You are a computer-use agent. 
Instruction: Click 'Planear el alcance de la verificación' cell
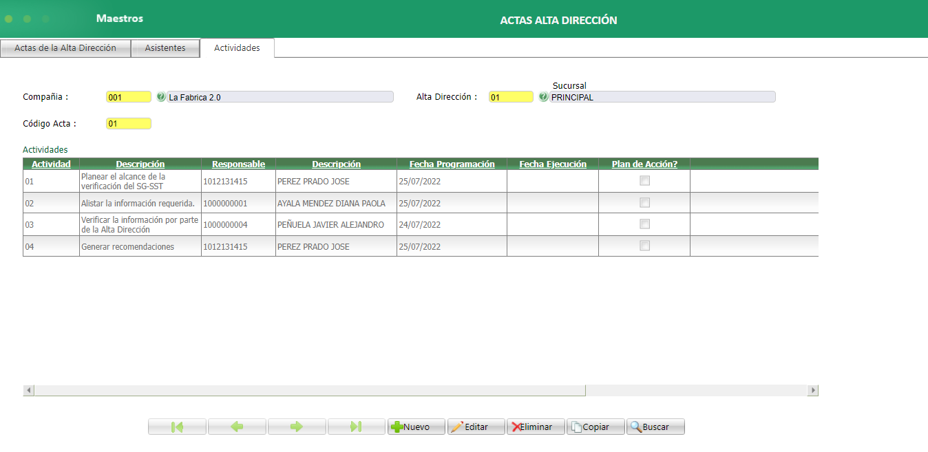pos(140,181)
